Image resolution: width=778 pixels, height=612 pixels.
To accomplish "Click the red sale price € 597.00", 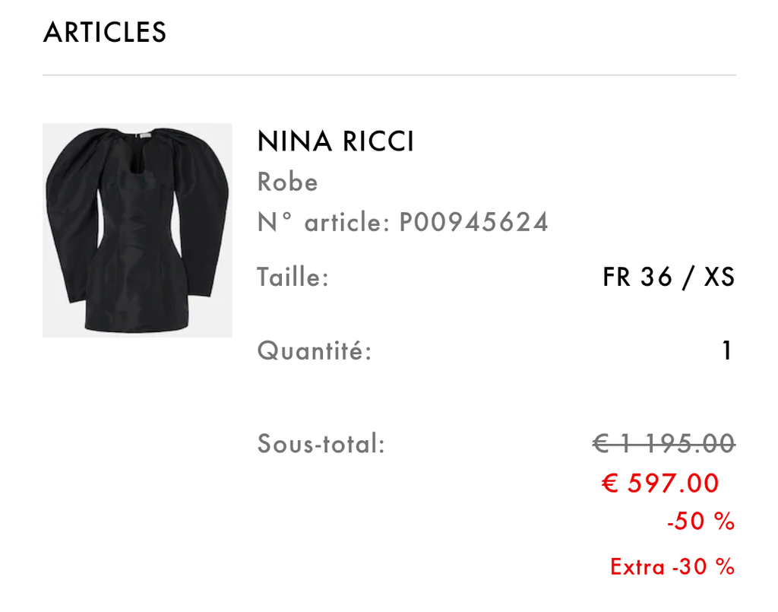I will click(660, 483).
